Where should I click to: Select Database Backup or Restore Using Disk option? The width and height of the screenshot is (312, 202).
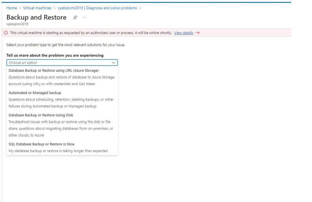click(62, 125)
